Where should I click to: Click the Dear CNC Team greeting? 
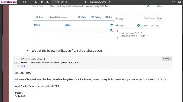(x=23, y=73)
